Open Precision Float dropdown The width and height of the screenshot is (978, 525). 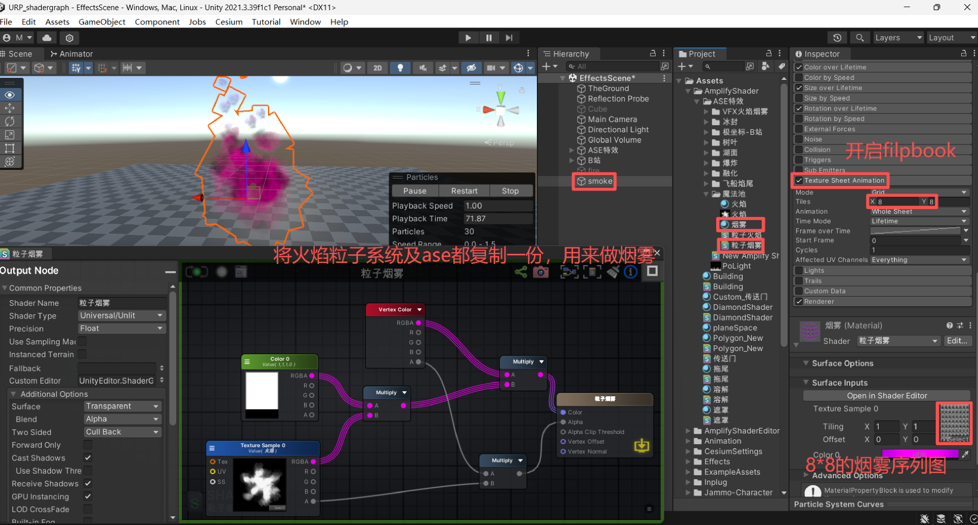pyautogui.click(x=122, y=329)
